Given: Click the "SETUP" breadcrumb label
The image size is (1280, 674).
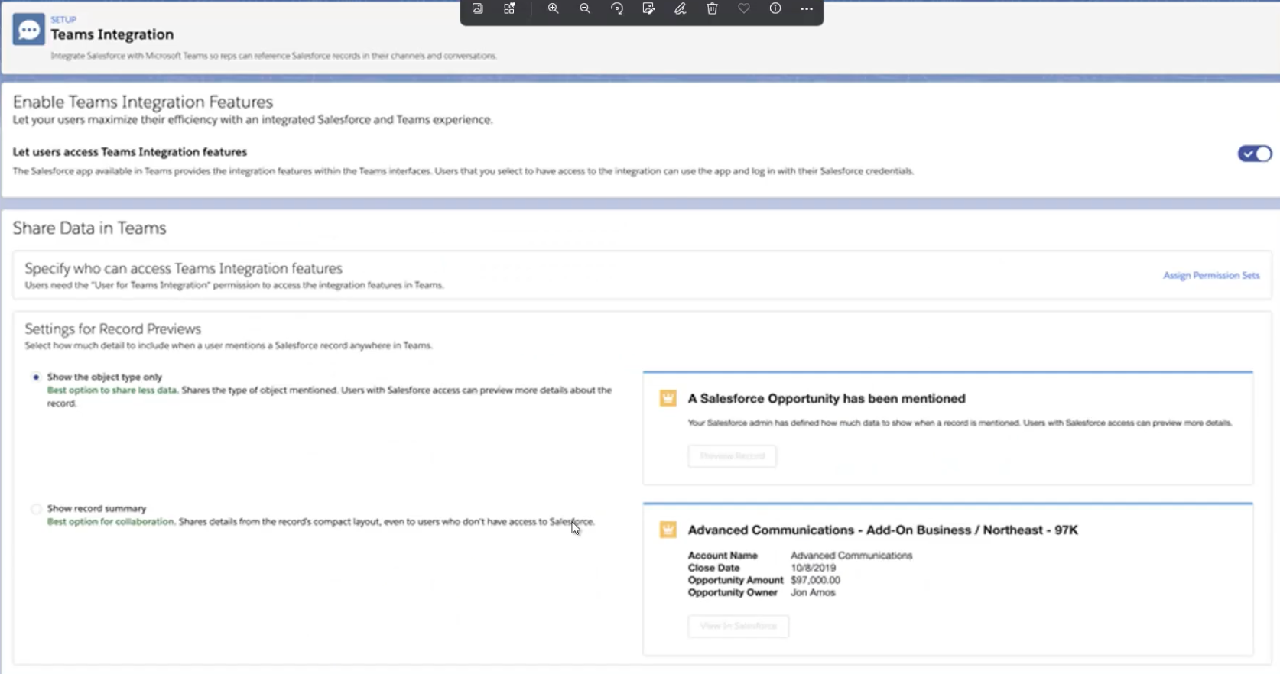Looking at the screenshot, I should pyautogui.click(x=63, y=20).
